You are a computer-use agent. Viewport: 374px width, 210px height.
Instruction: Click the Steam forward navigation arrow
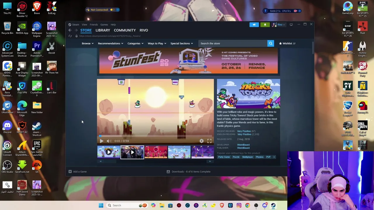pyautogui.click(x=76, y=30)
